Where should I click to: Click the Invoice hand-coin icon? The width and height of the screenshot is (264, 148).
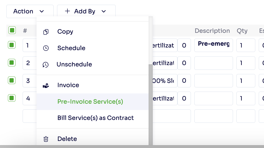point(46,85)
